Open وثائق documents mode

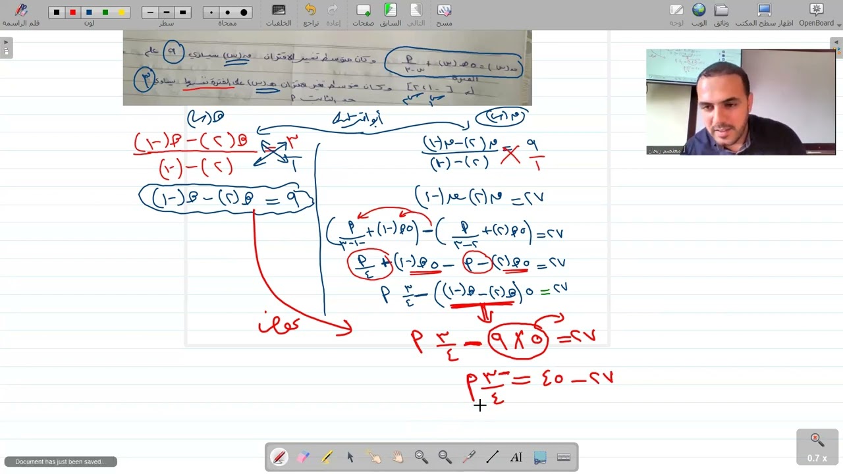pyautogui.click(x=721, y=14)
